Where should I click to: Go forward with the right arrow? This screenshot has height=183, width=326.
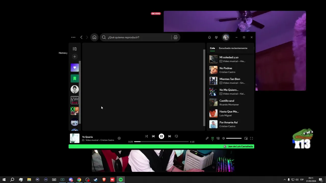(x=87, y=37)
